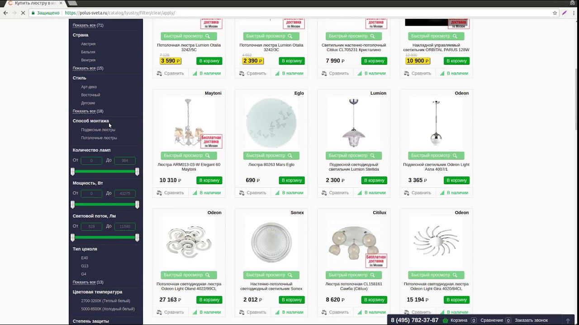Image resolution: width=579 pixels, height=325 pixels.
Task: Click the compare icon for Lumion Otalia 3242/5C
Action: pyautogui.click(x=159, y=73)
